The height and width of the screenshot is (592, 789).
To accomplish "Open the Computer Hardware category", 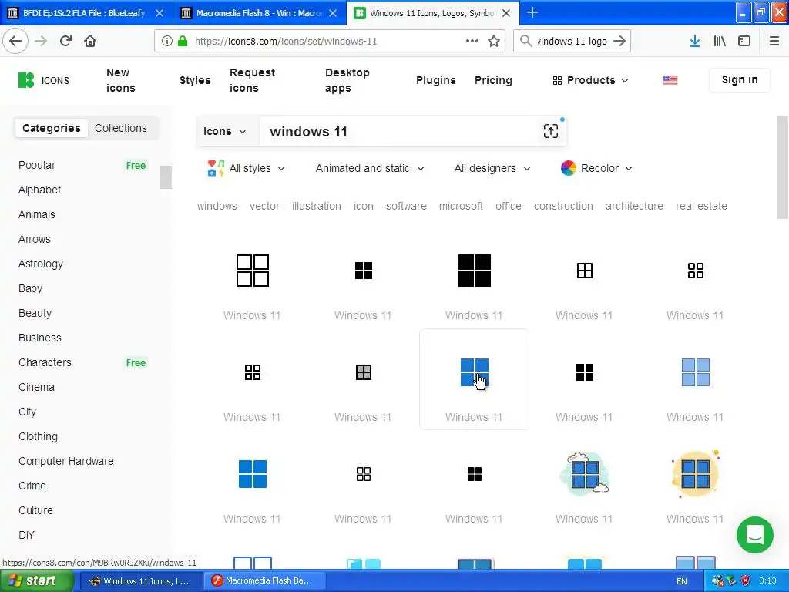I will pos(66,461).
